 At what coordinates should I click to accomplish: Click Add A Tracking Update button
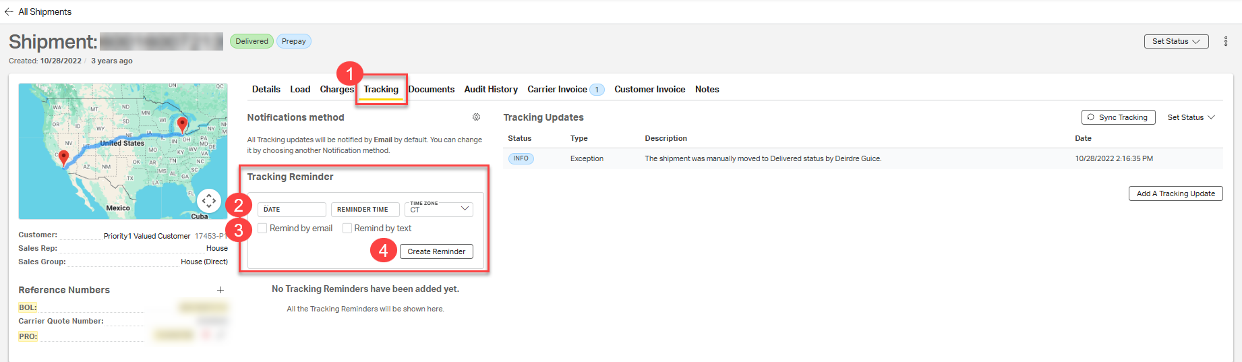coord(1175,193)
